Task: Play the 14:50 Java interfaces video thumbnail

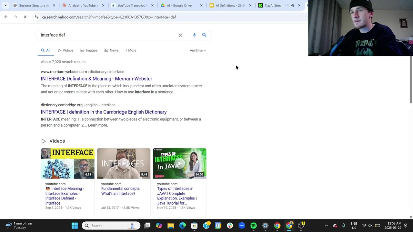Action: (179, 163)
